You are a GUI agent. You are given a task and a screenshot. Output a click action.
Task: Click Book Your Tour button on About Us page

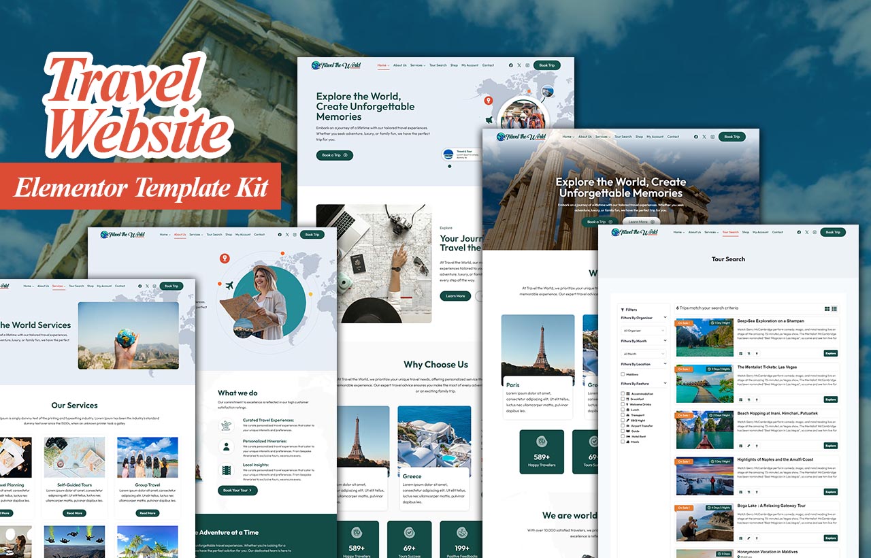(238, 490)
